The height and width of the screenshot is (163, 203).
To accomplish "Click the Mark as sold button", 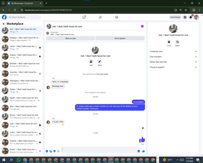I will (x=70, y=38).
